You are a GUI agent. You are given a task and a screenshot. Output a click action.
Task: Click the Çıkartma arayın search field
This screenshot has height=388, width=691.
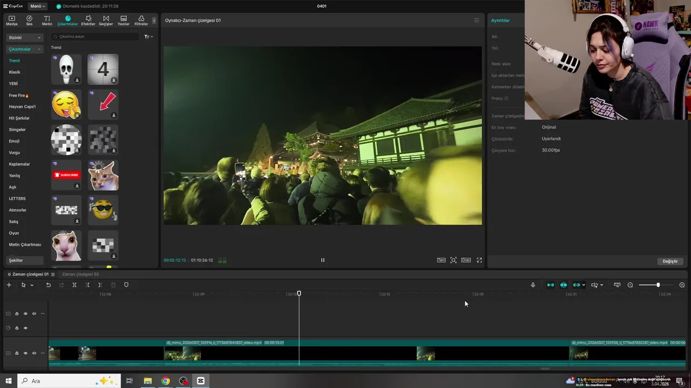coord(95,37)
